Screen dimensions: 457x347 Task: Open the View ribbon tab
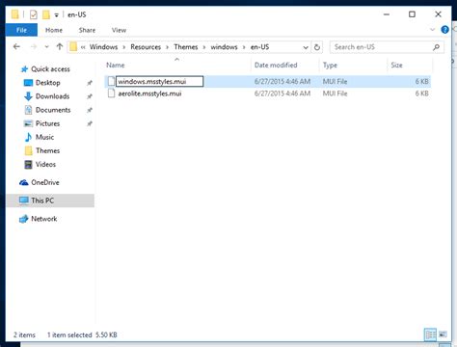pyautogui.click(x=119, y=30)
